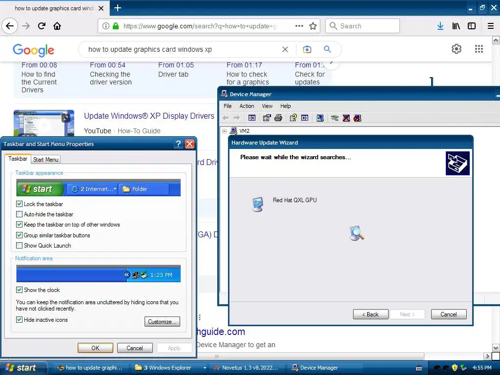
Task: Click the Uninstall device icon in Device Manager toolbar
Action: click(x=346, y=118)
